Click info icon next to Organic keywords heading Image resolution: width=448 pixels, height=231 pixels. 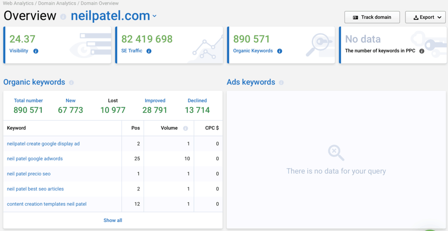click(x=71, y=82)
